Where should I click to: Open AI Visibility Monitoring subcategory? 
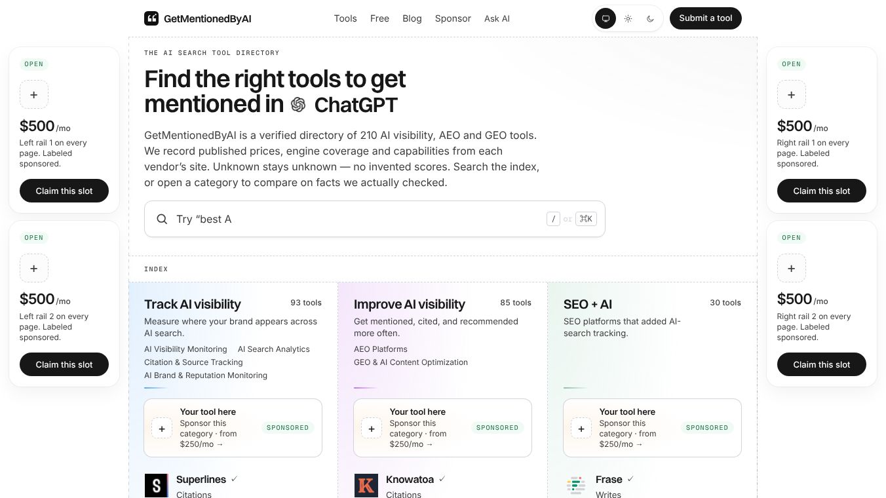(x=185, y=349)
